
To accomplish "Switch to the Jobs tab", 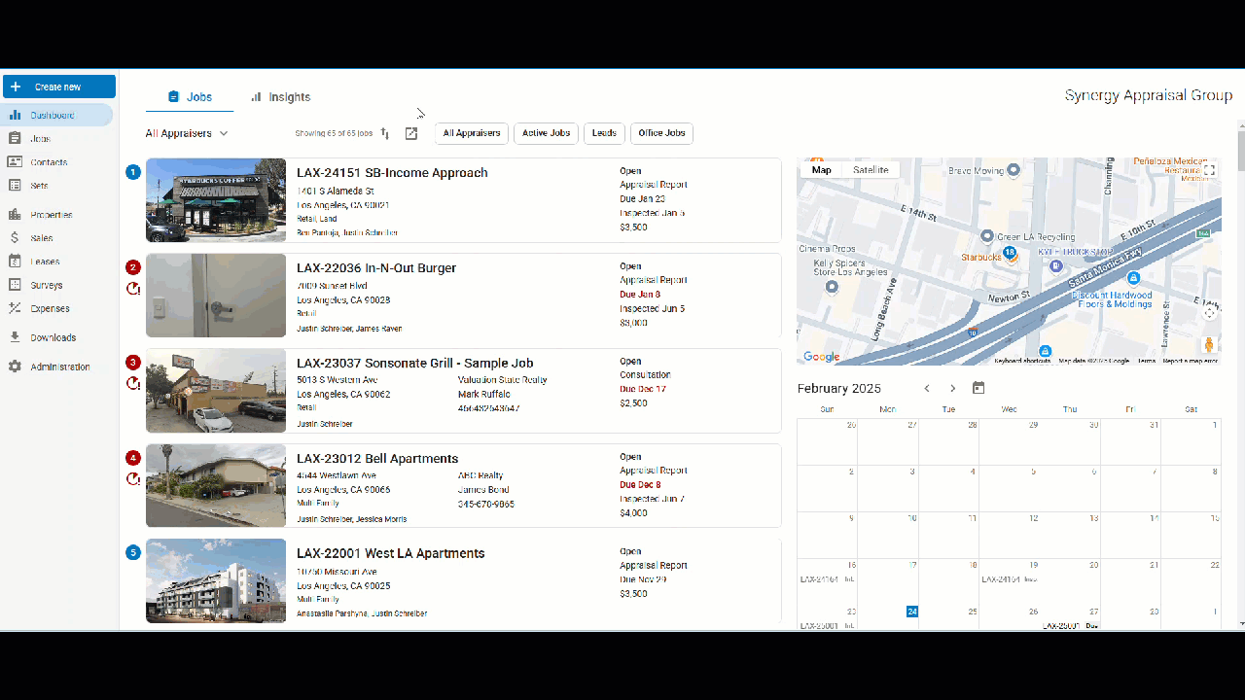I will tap(190, 97).
